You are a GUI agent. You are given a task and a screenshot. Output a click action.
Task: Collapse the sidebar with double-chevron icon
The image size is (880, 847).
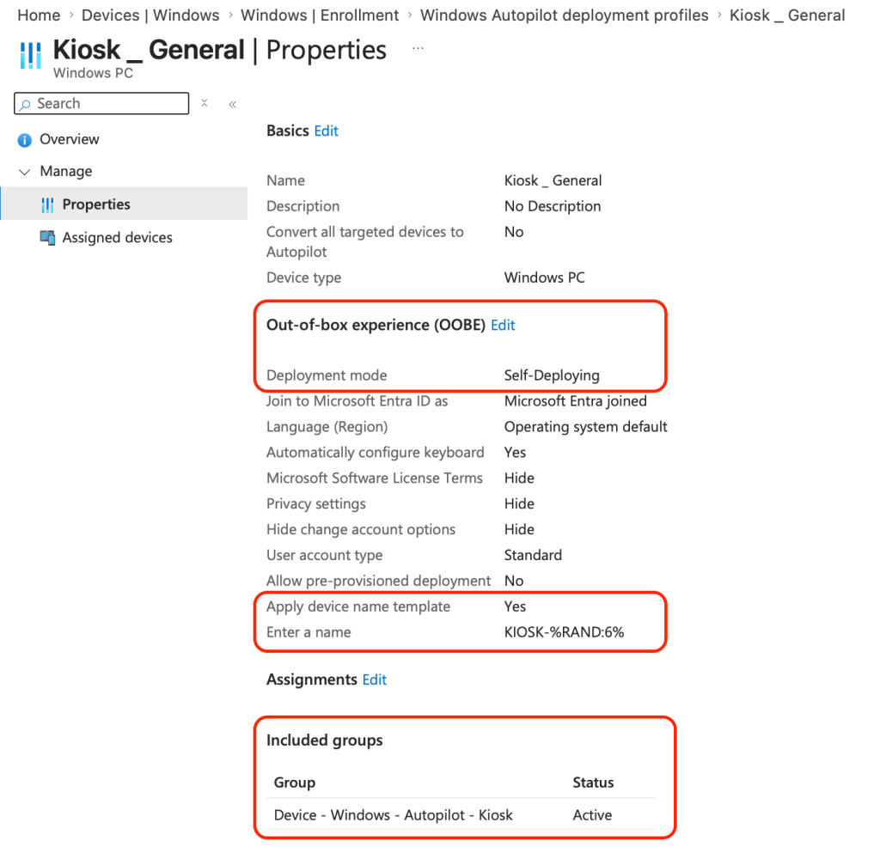coord(232,104)
